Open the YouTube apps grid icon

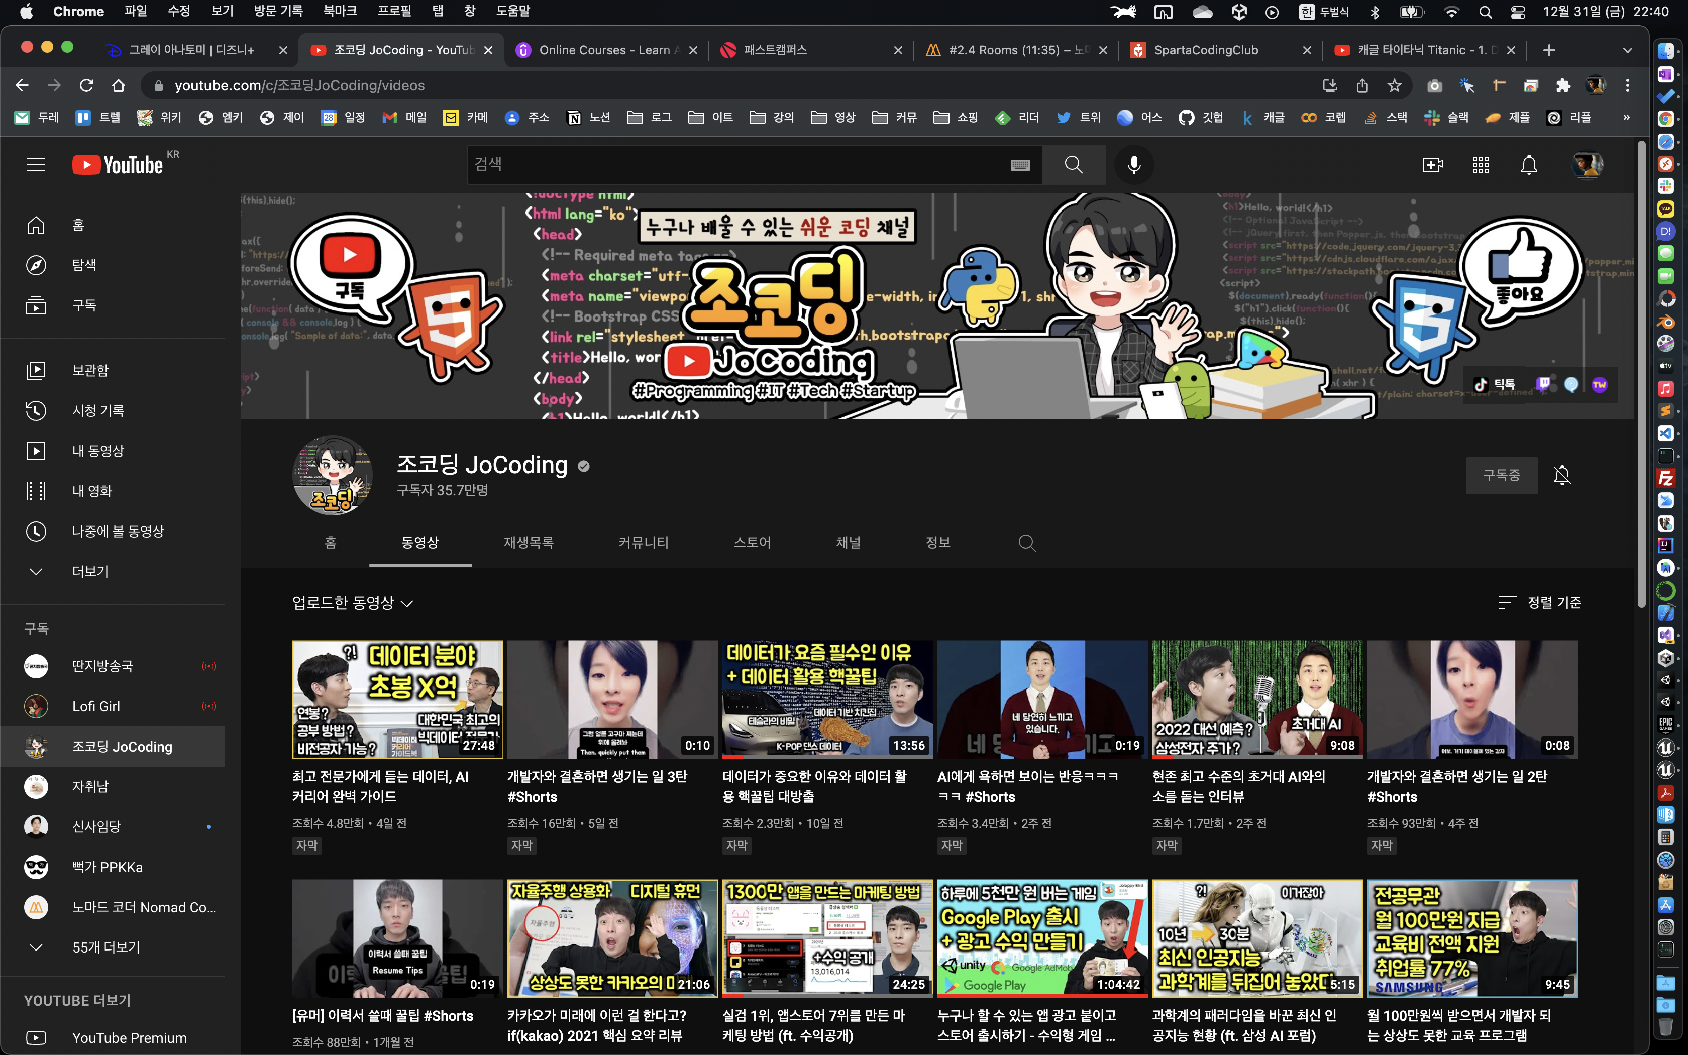(1480, 165)
